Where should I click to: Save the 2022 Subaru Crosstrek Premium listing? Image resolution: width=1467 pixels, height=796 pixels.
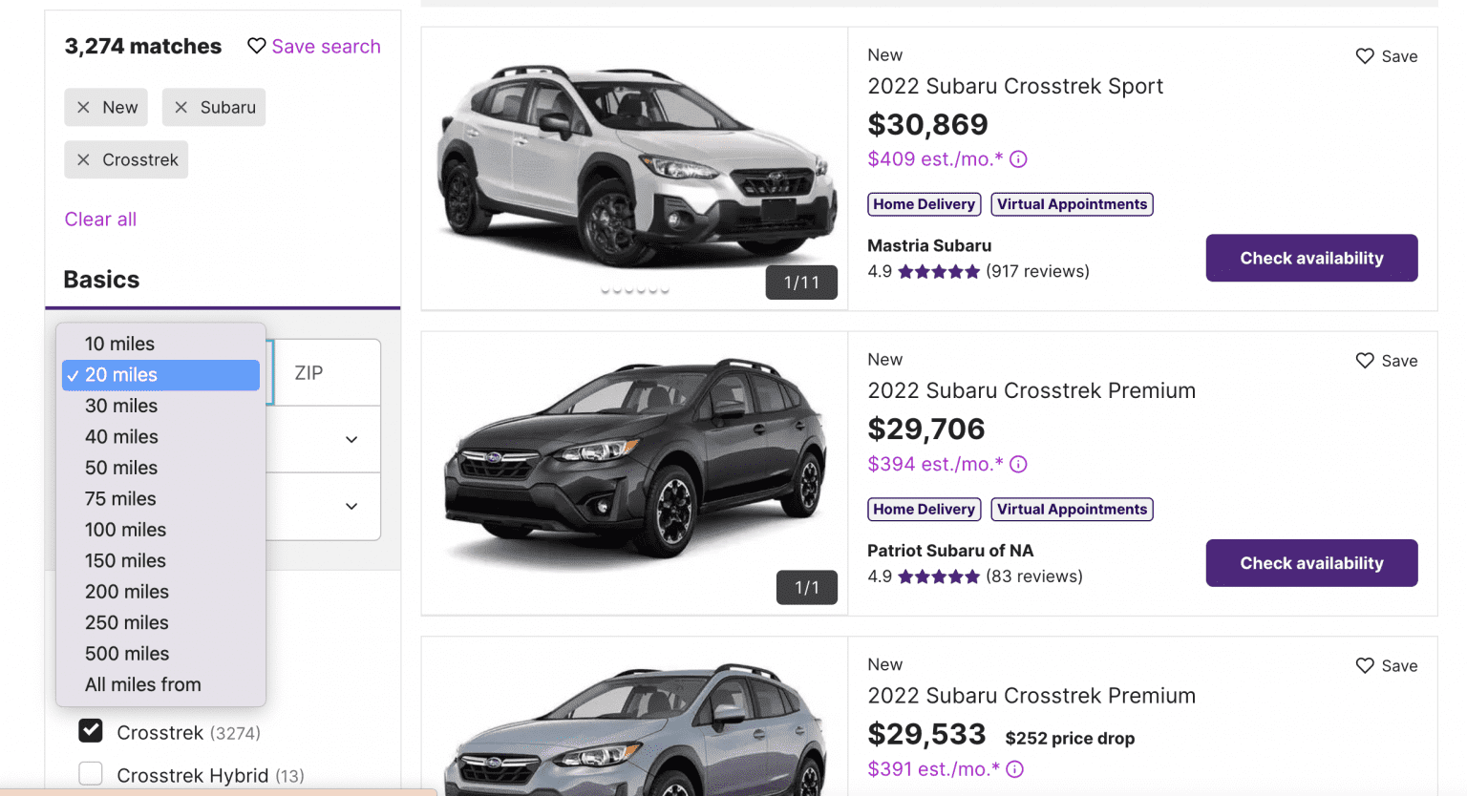pos(1363,360)
